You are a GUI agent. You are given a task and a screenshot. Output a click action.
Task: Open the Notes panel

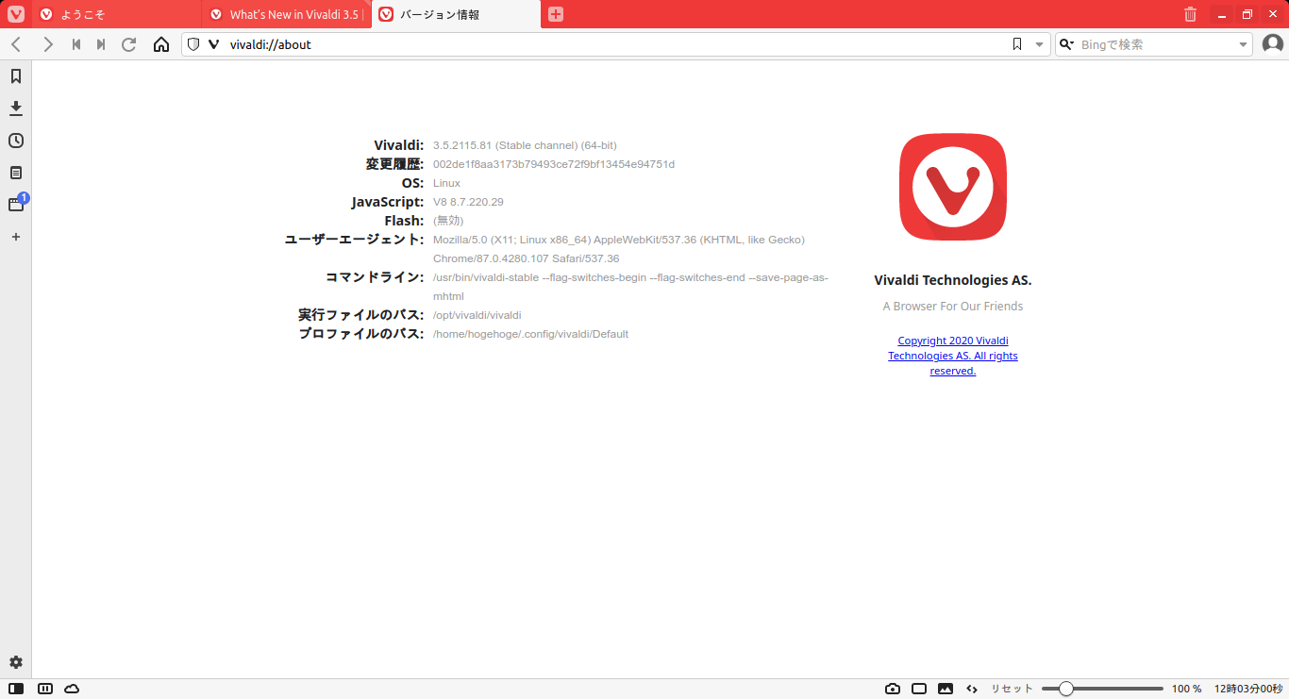(x=16, y=173)
